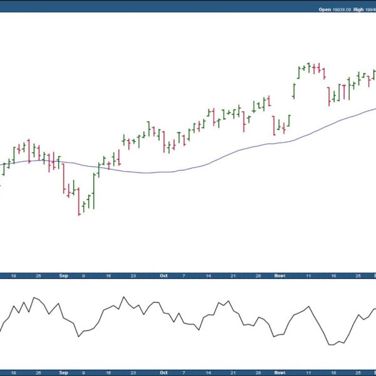Click the 7 date label under the price chart
This screenshot has width=376, height=376.
pos(184,276)
